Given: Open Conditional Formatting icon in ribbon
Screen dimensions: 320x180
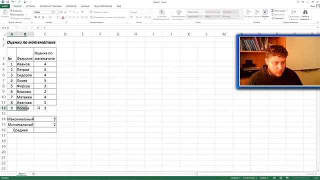Looking at the screenshot, I should point(162,12).
